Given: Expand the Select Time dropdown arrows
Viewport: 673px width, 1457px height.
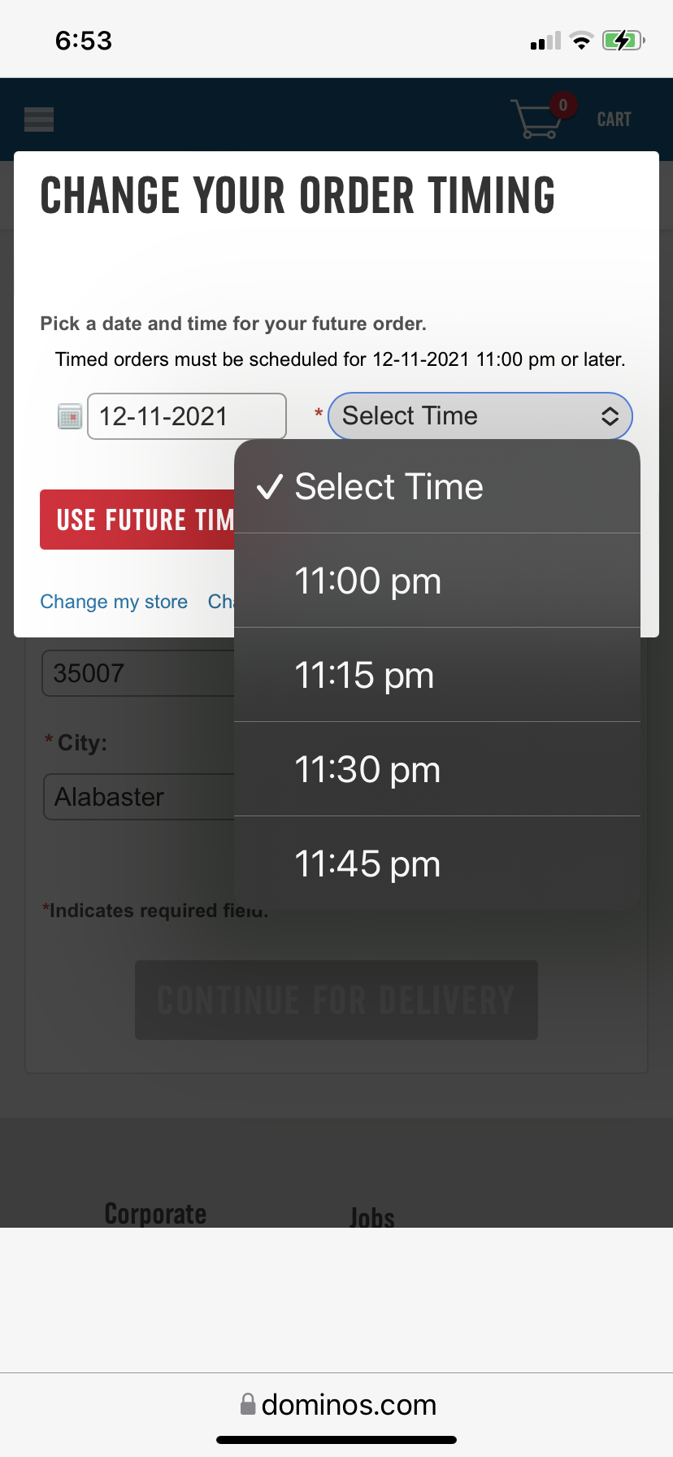Looking at the screenshot, I should pos(610,416).
